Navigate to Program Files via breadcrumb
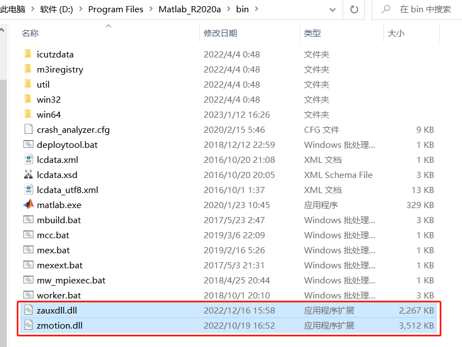This screenshot has width=462, height=347. pyautogui.click(x=116, y=9)
